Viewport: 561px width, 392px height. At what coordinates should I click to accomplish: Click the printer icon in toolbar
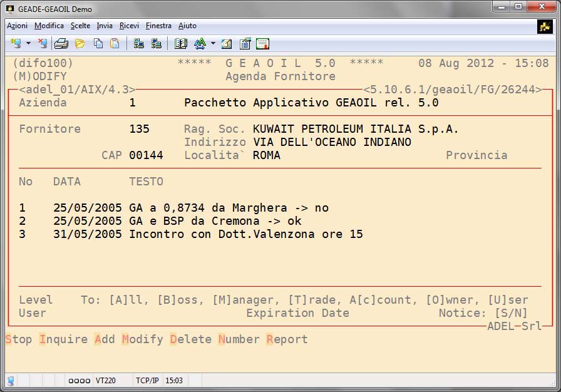[61, 43]
